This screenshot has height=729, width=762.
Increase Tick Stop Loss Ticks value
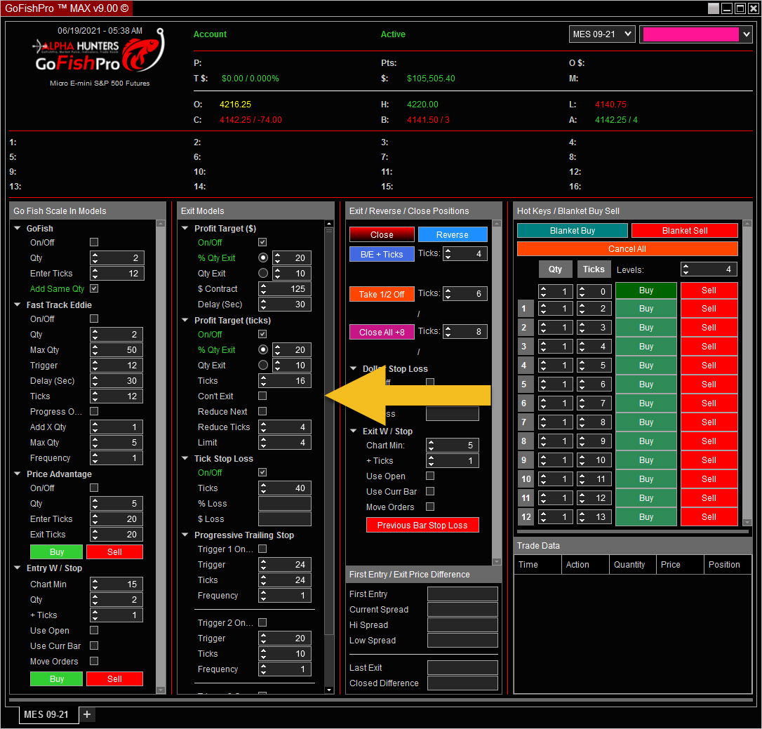tap(263, 485)
